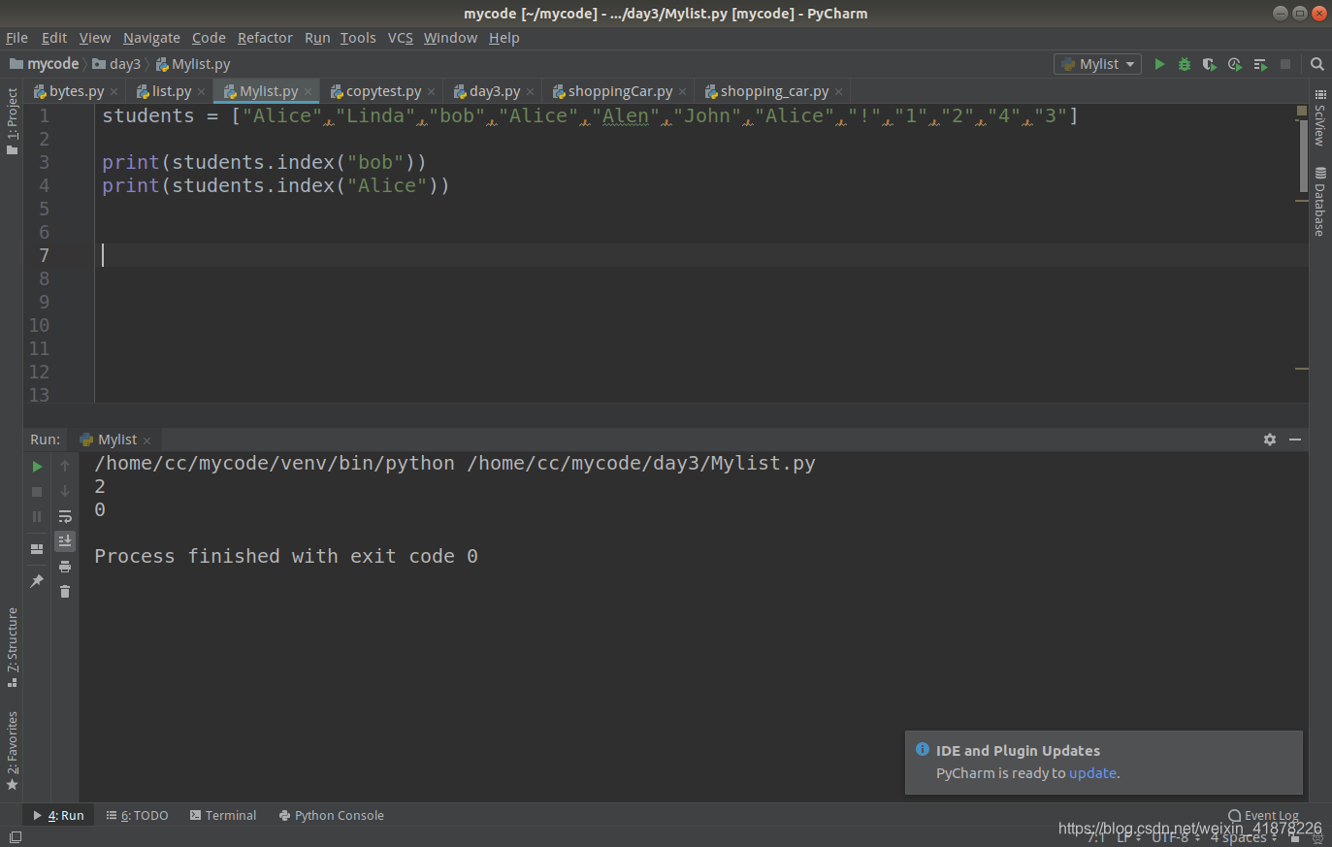Open the View menu

point(95,38)
